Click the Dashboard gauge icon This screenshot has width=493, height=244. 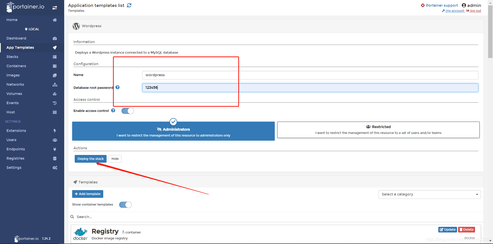click(55, 38)
